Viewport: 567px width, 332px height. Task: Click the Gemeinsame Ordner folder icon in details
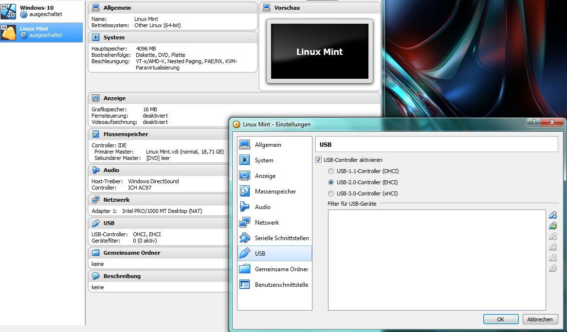(x=95, y=252)
